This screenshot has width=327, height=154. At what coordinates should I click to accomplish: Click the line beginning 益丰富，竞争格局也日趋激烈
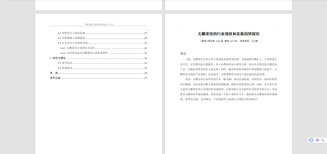[x=229, y=64]
